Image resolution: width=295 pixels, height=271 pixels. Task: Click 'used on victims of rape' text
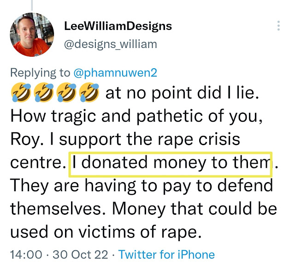pyautogui.click(x=106, y=231)
